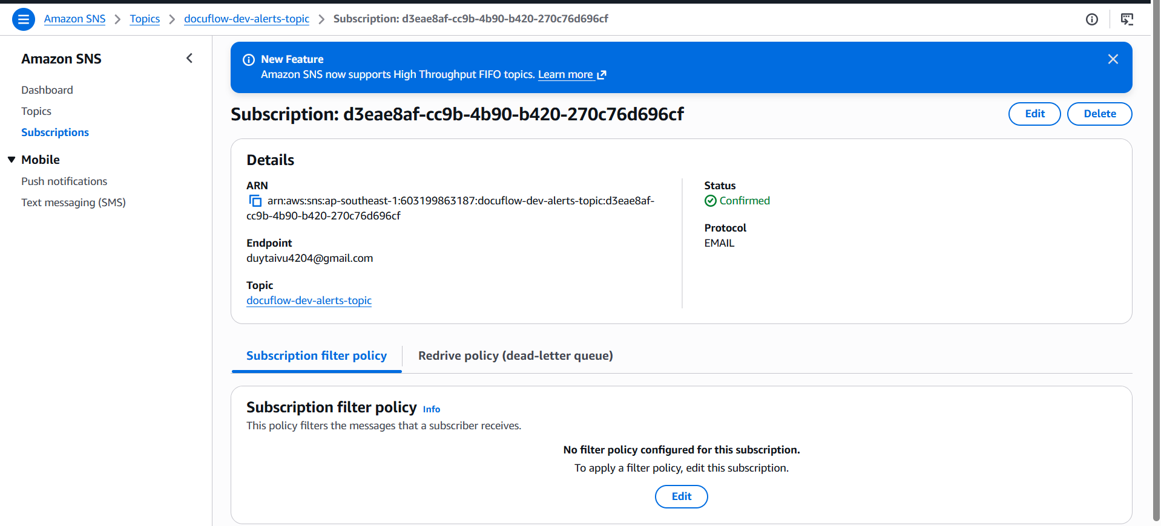Click the subscription ARN text
The width and height of the screenshot is (1161, 526).
pos(450,208)
